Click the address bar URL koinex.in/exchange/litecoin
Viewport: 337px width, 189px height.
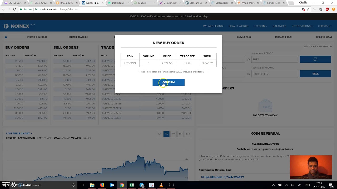coord(56,9)
